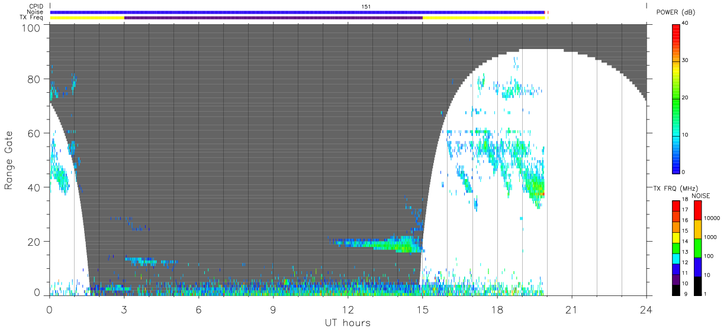Image resolution: width=727 pixels, height=335 pixels.
Task: Click the 60 tick on the Range Gate axis
Action: tap(34, 134)
